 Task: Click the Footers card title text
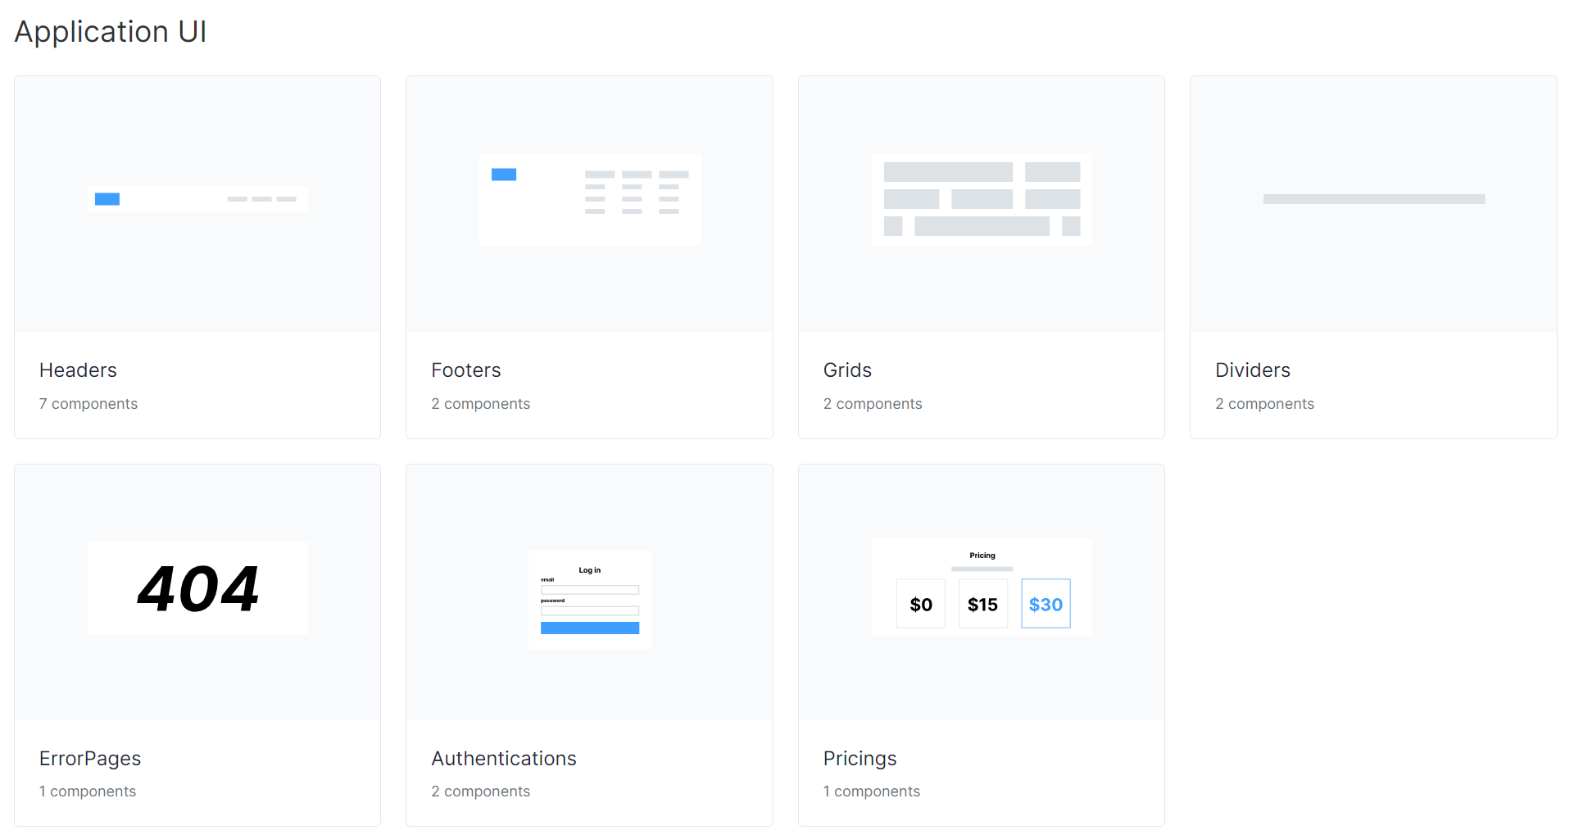tap(465, 370)
